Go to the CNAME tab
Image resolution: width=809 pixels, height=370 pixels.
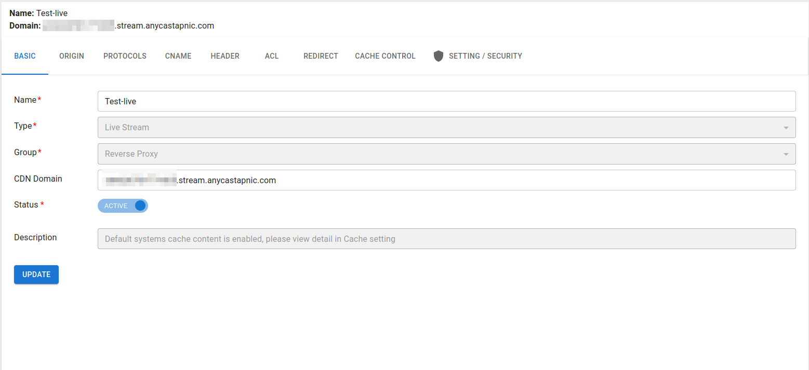[x=178, y=56]
